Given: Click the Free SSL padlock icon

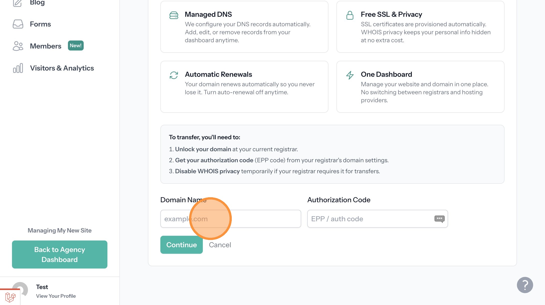Looking at the screenshot, I should (350, 15).
